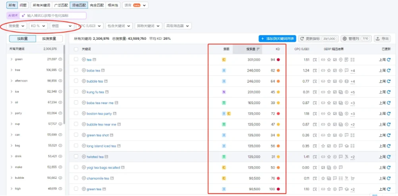398x196 pixels.
Task: Check the box for bubble tea
Action: [76, 81]
